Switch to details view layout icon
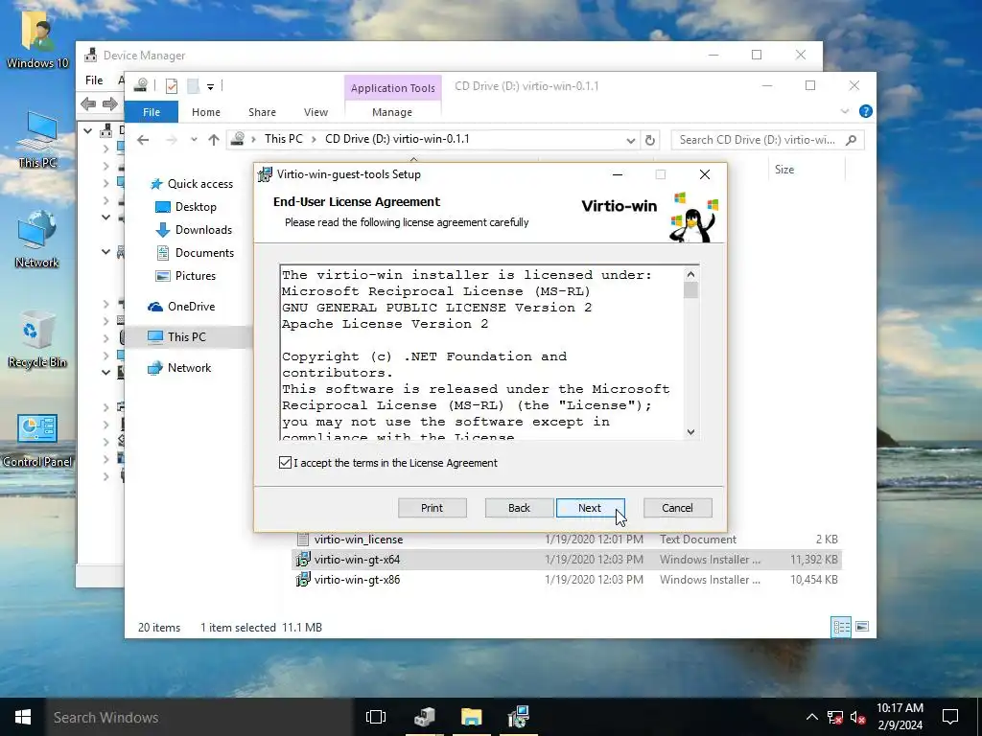This screenshot has width=982, height=736. coord(841,627)
